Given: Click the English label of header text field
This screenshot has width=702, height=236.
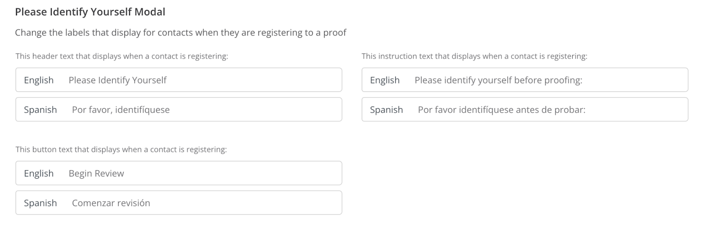Looking at the screenshot, I should coord(39,80).
